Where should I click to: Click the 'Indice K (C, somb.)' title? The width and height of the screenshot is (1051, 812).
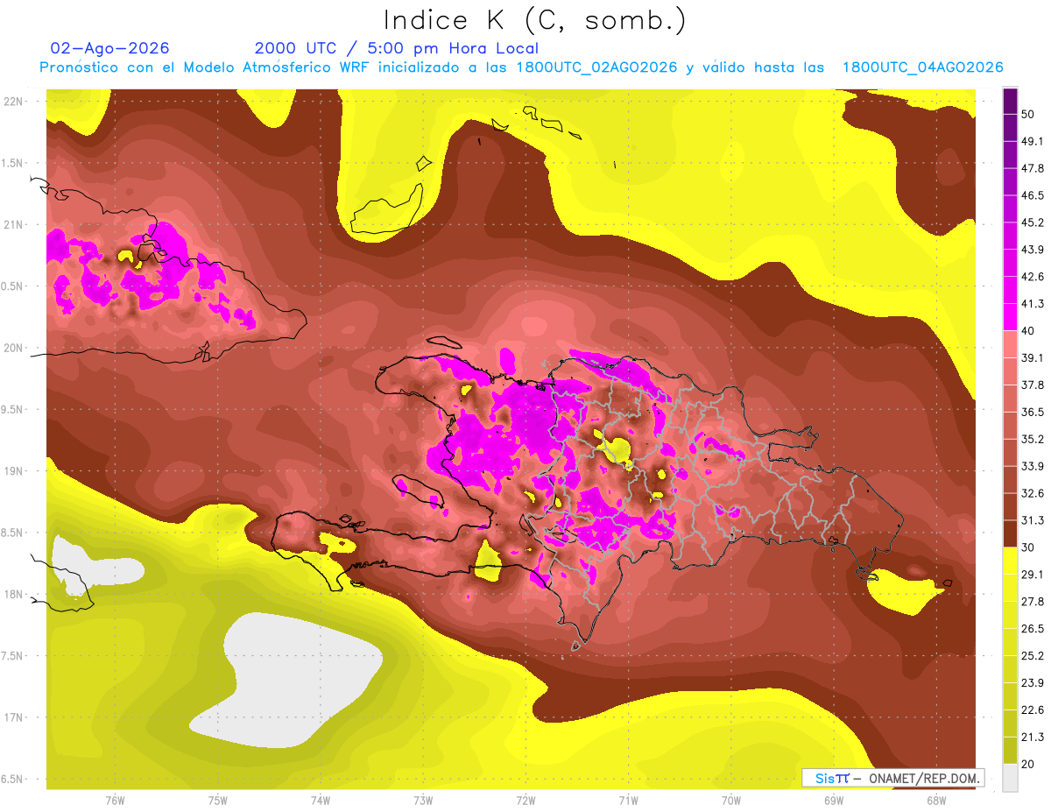point(534,21)
